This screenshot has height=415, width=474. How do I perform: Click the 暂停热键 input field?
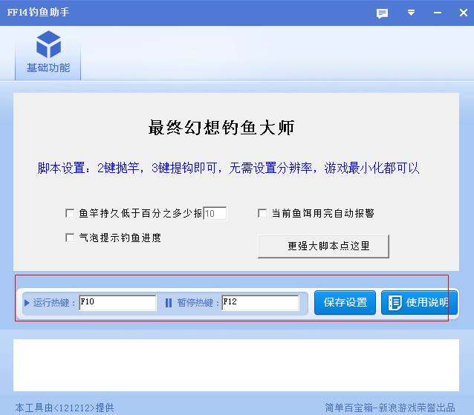click(260, 302)
